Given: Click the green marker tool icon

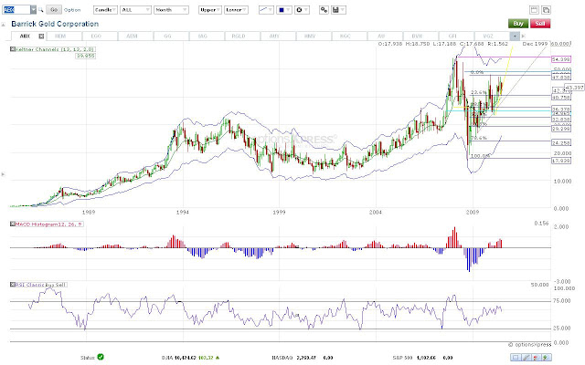Looking at the screenshot, I should point(546,357).
